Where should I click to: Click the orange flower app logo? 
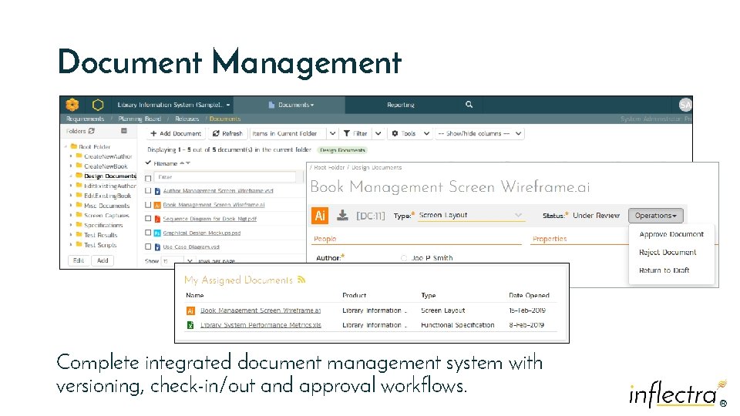[x=72, y=104]
